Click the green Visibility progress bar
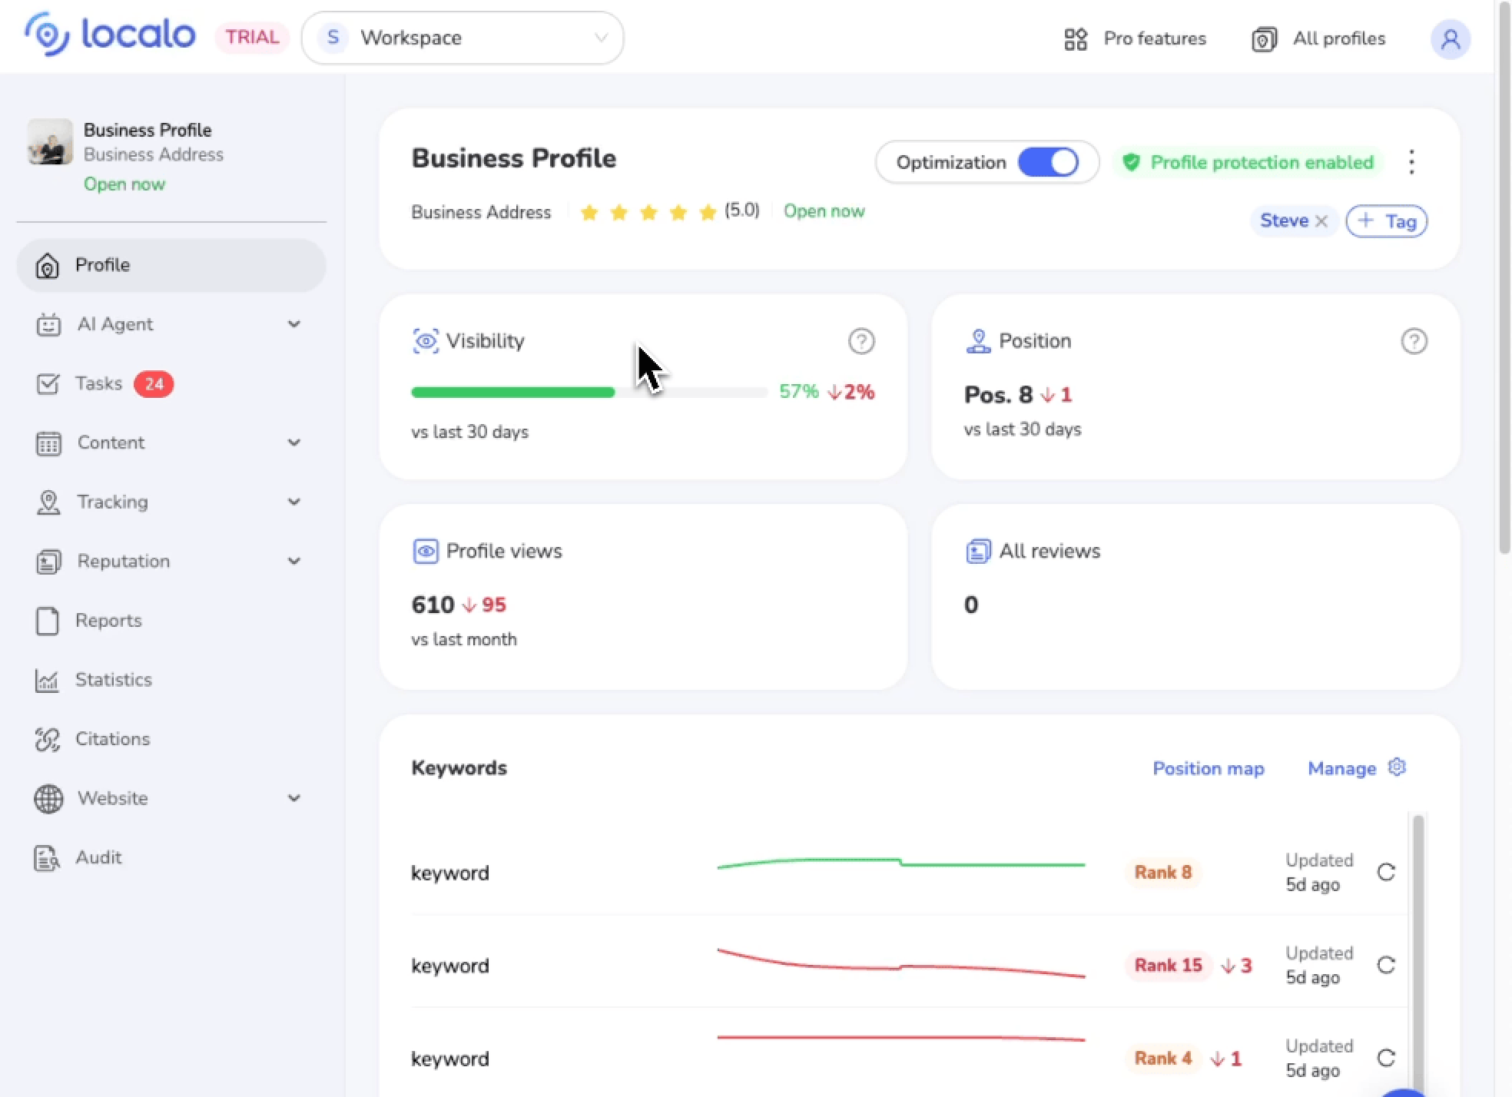Screen dimensions: 1512x1097 [x=512, y=393]
